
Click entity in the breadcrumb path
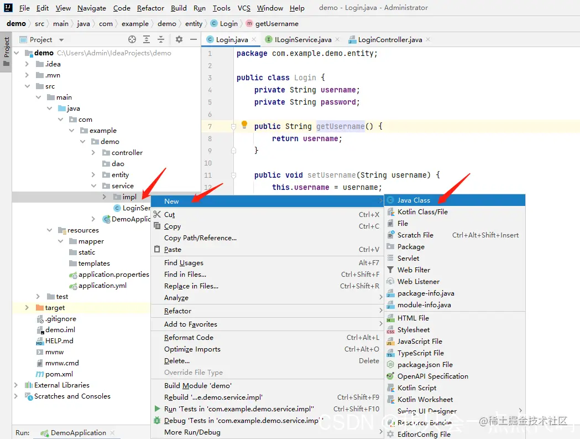tap(194, 24)
